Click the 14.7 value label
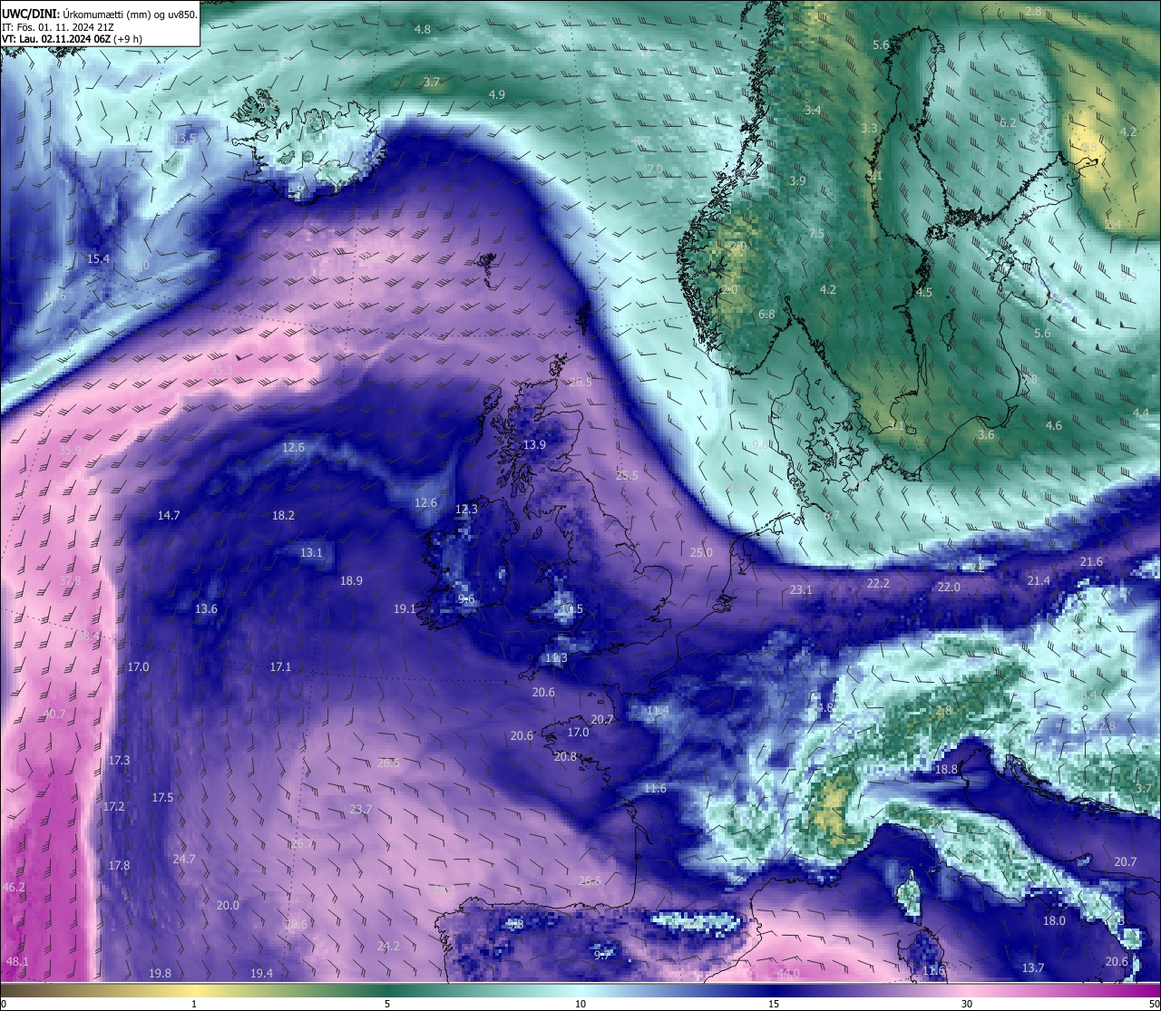1161x1011 pixels. click(169, 515)
